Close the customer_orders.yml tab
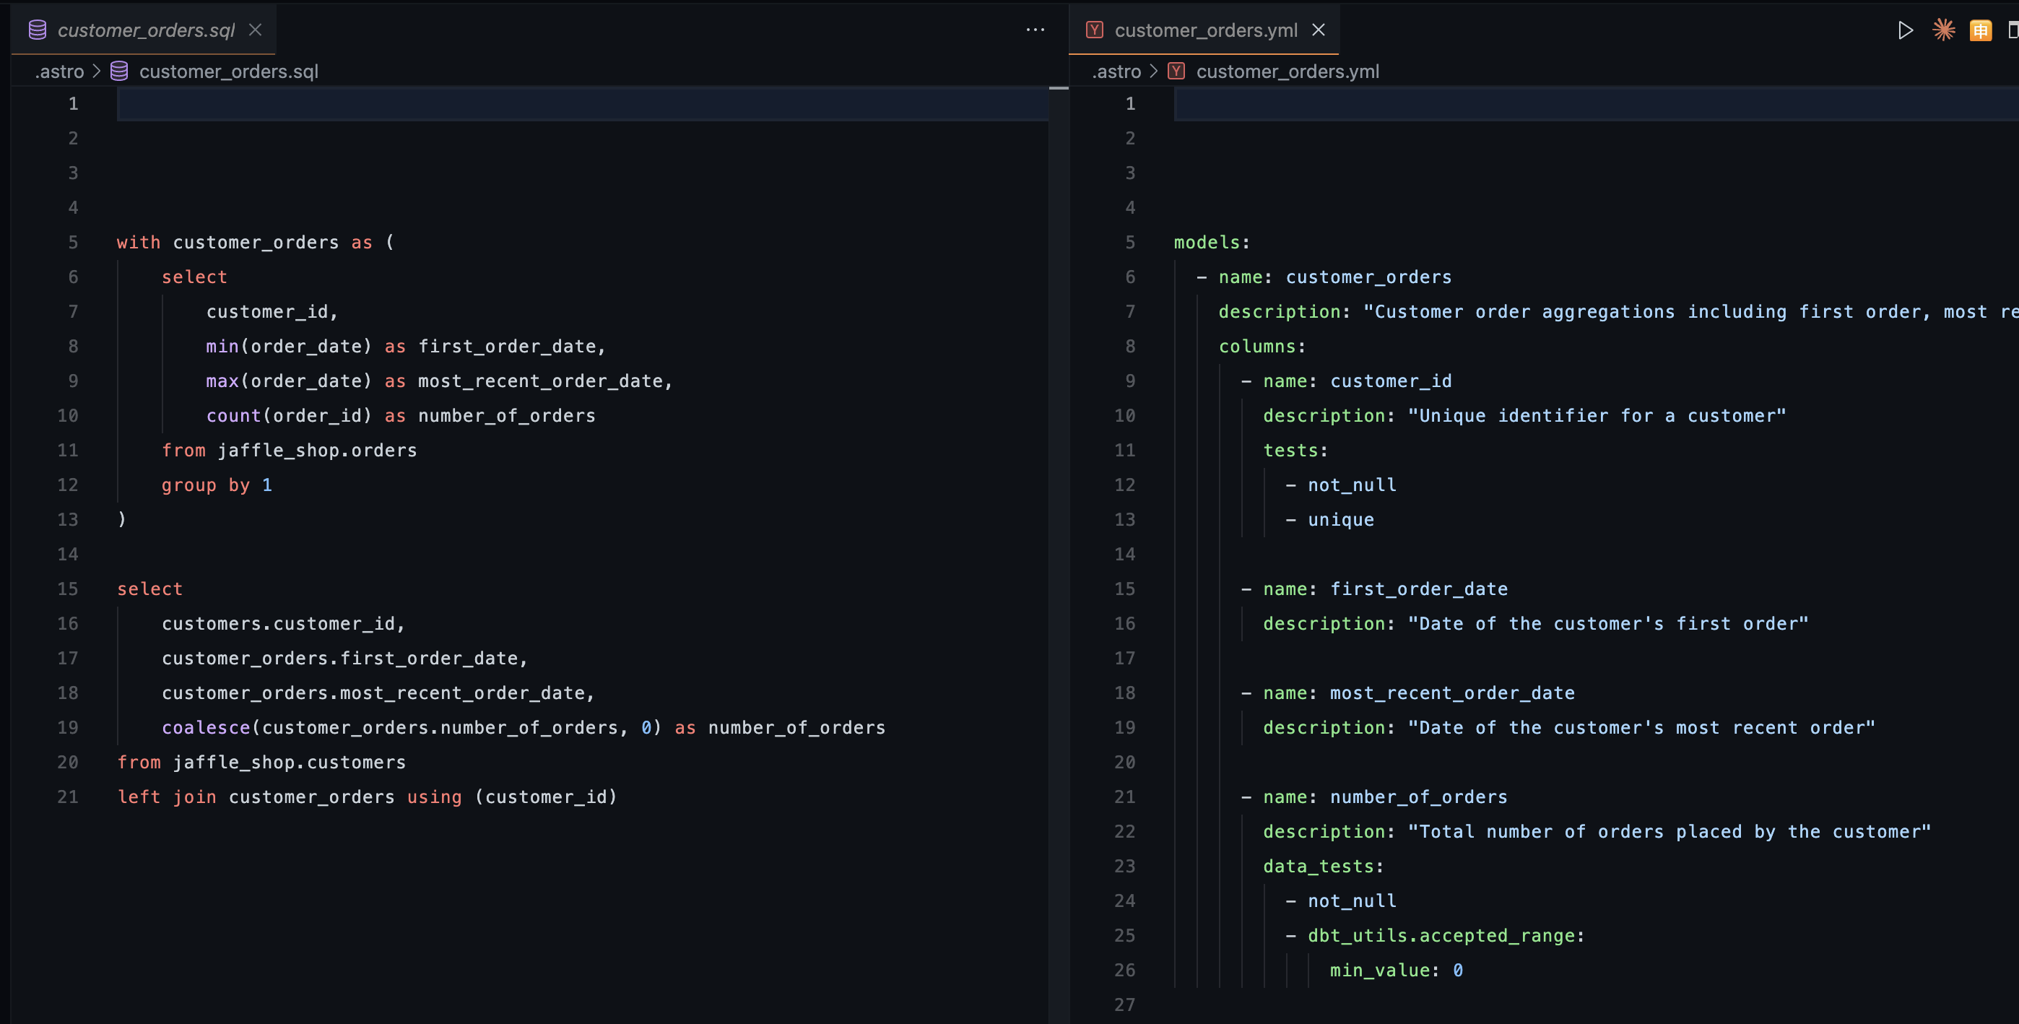 [1319, 30]
